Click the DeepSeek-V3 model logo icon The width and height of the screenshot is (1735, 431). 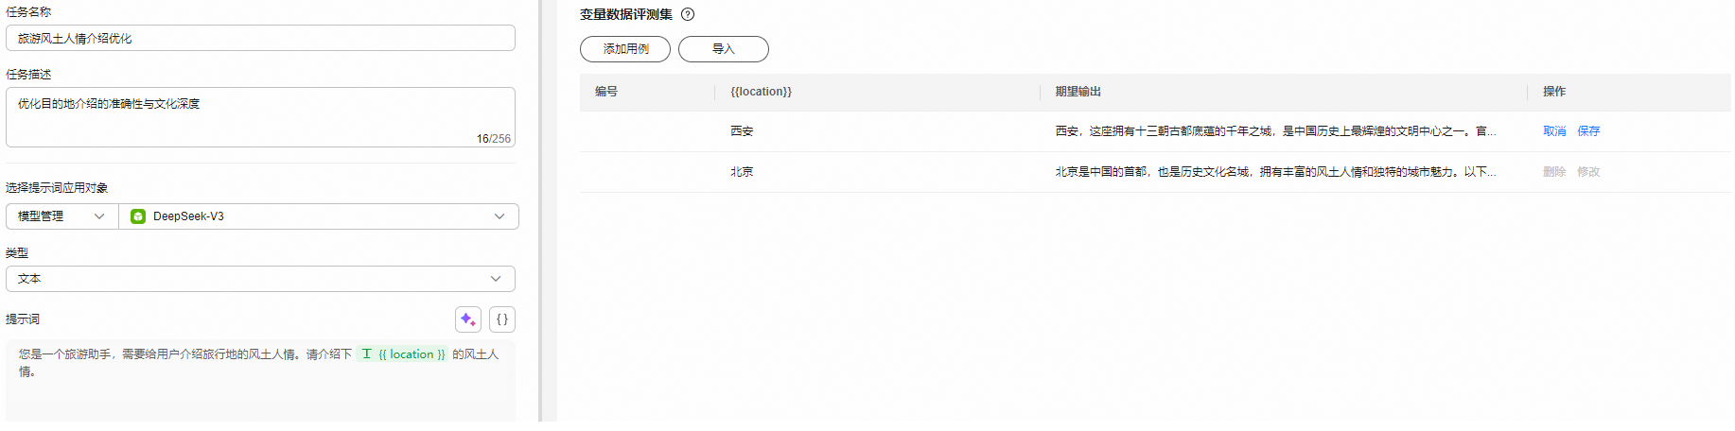click(x=138, y=216)
